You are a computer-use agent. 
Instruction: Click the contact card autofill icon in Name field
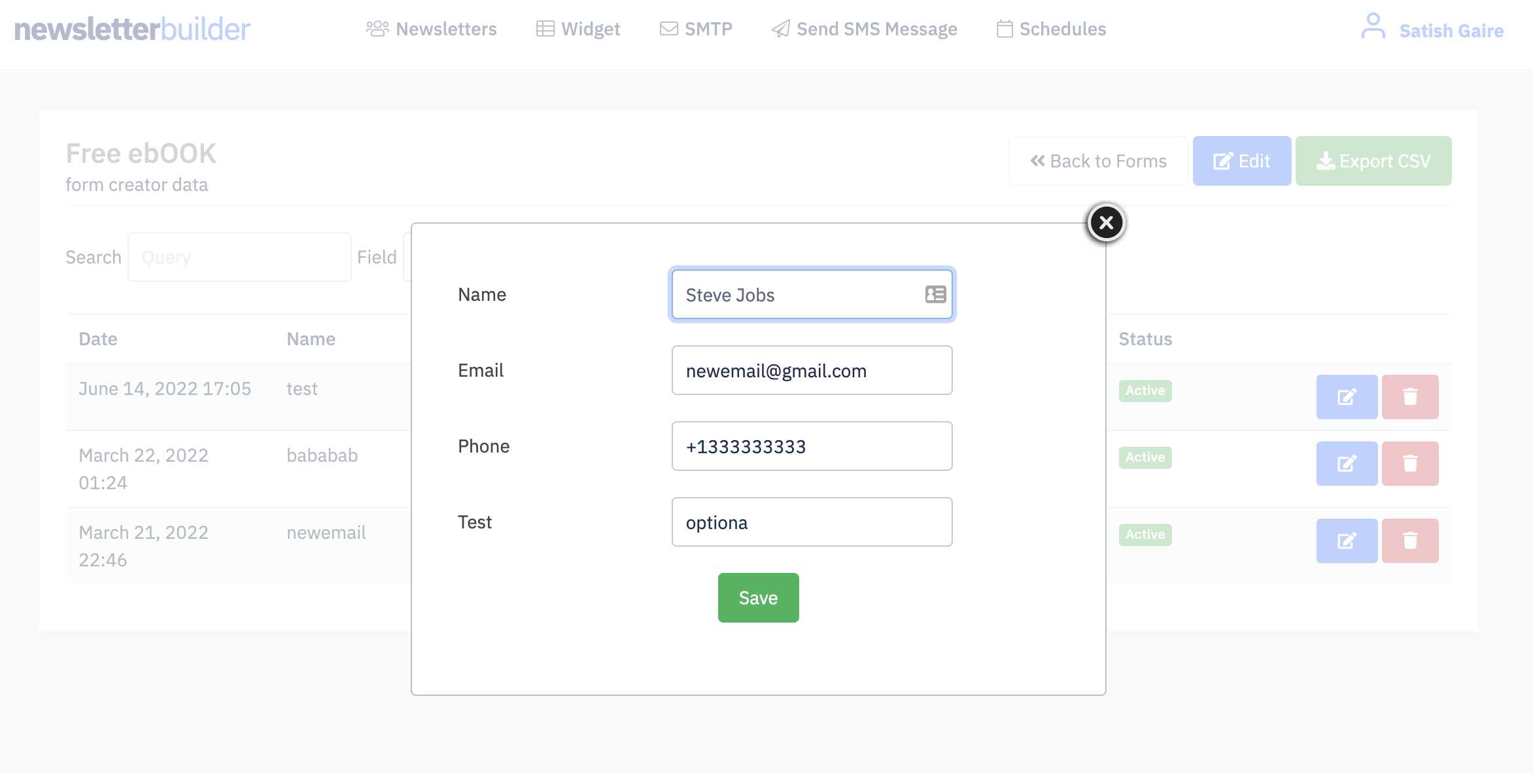[x=935, y=294]
